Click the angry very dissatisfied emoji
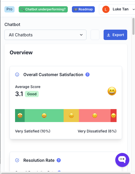The height and width of the screenshot is (174, 135). pyautogui.click(x=113, y=116)
